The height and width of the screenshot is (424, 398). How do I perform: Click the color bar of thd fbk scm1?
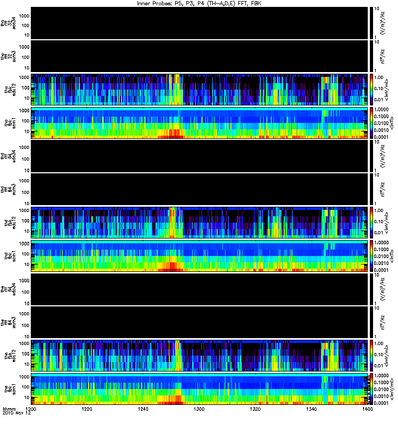371,256
